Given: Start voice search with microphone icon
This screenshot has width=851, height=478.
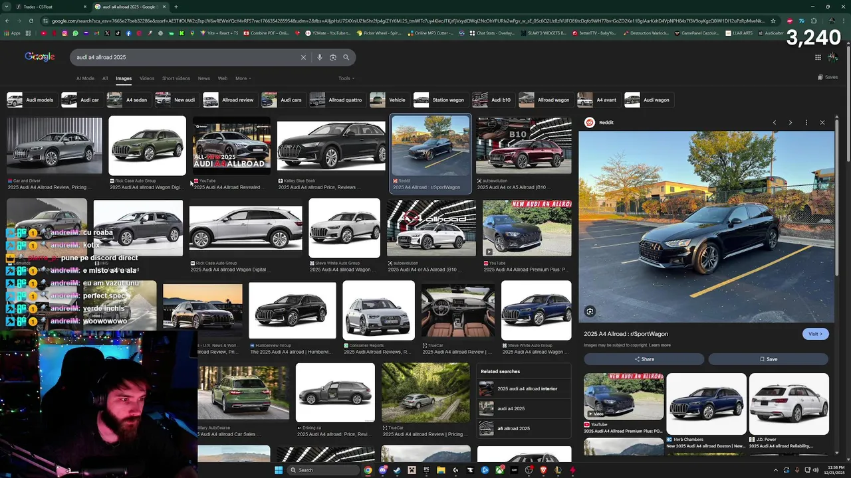Looking at the screenshot, I should pos(320,57).
